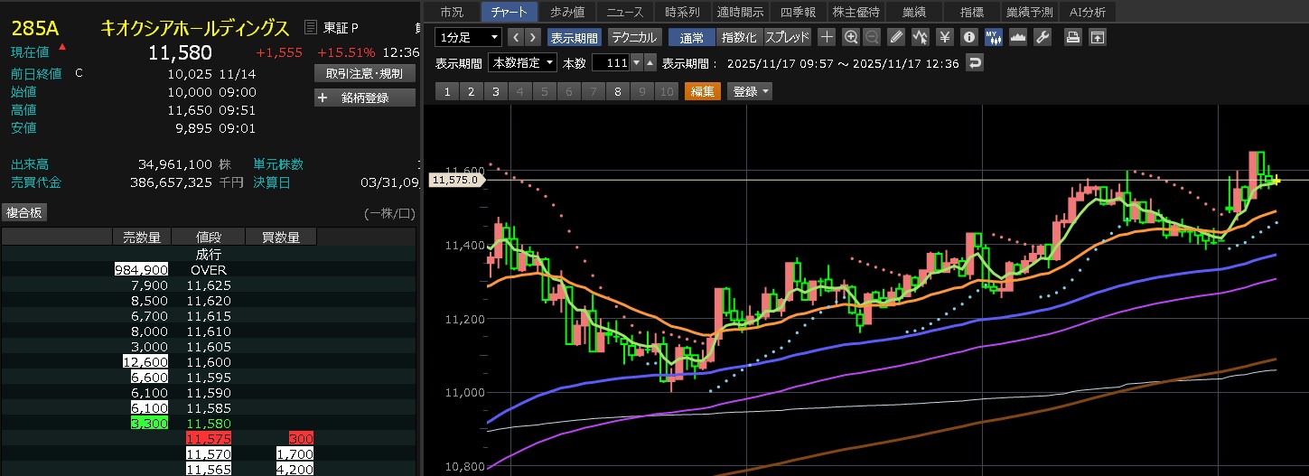Switch to the ニュース tab
The image size is (1309, 476).
point(625,12)
